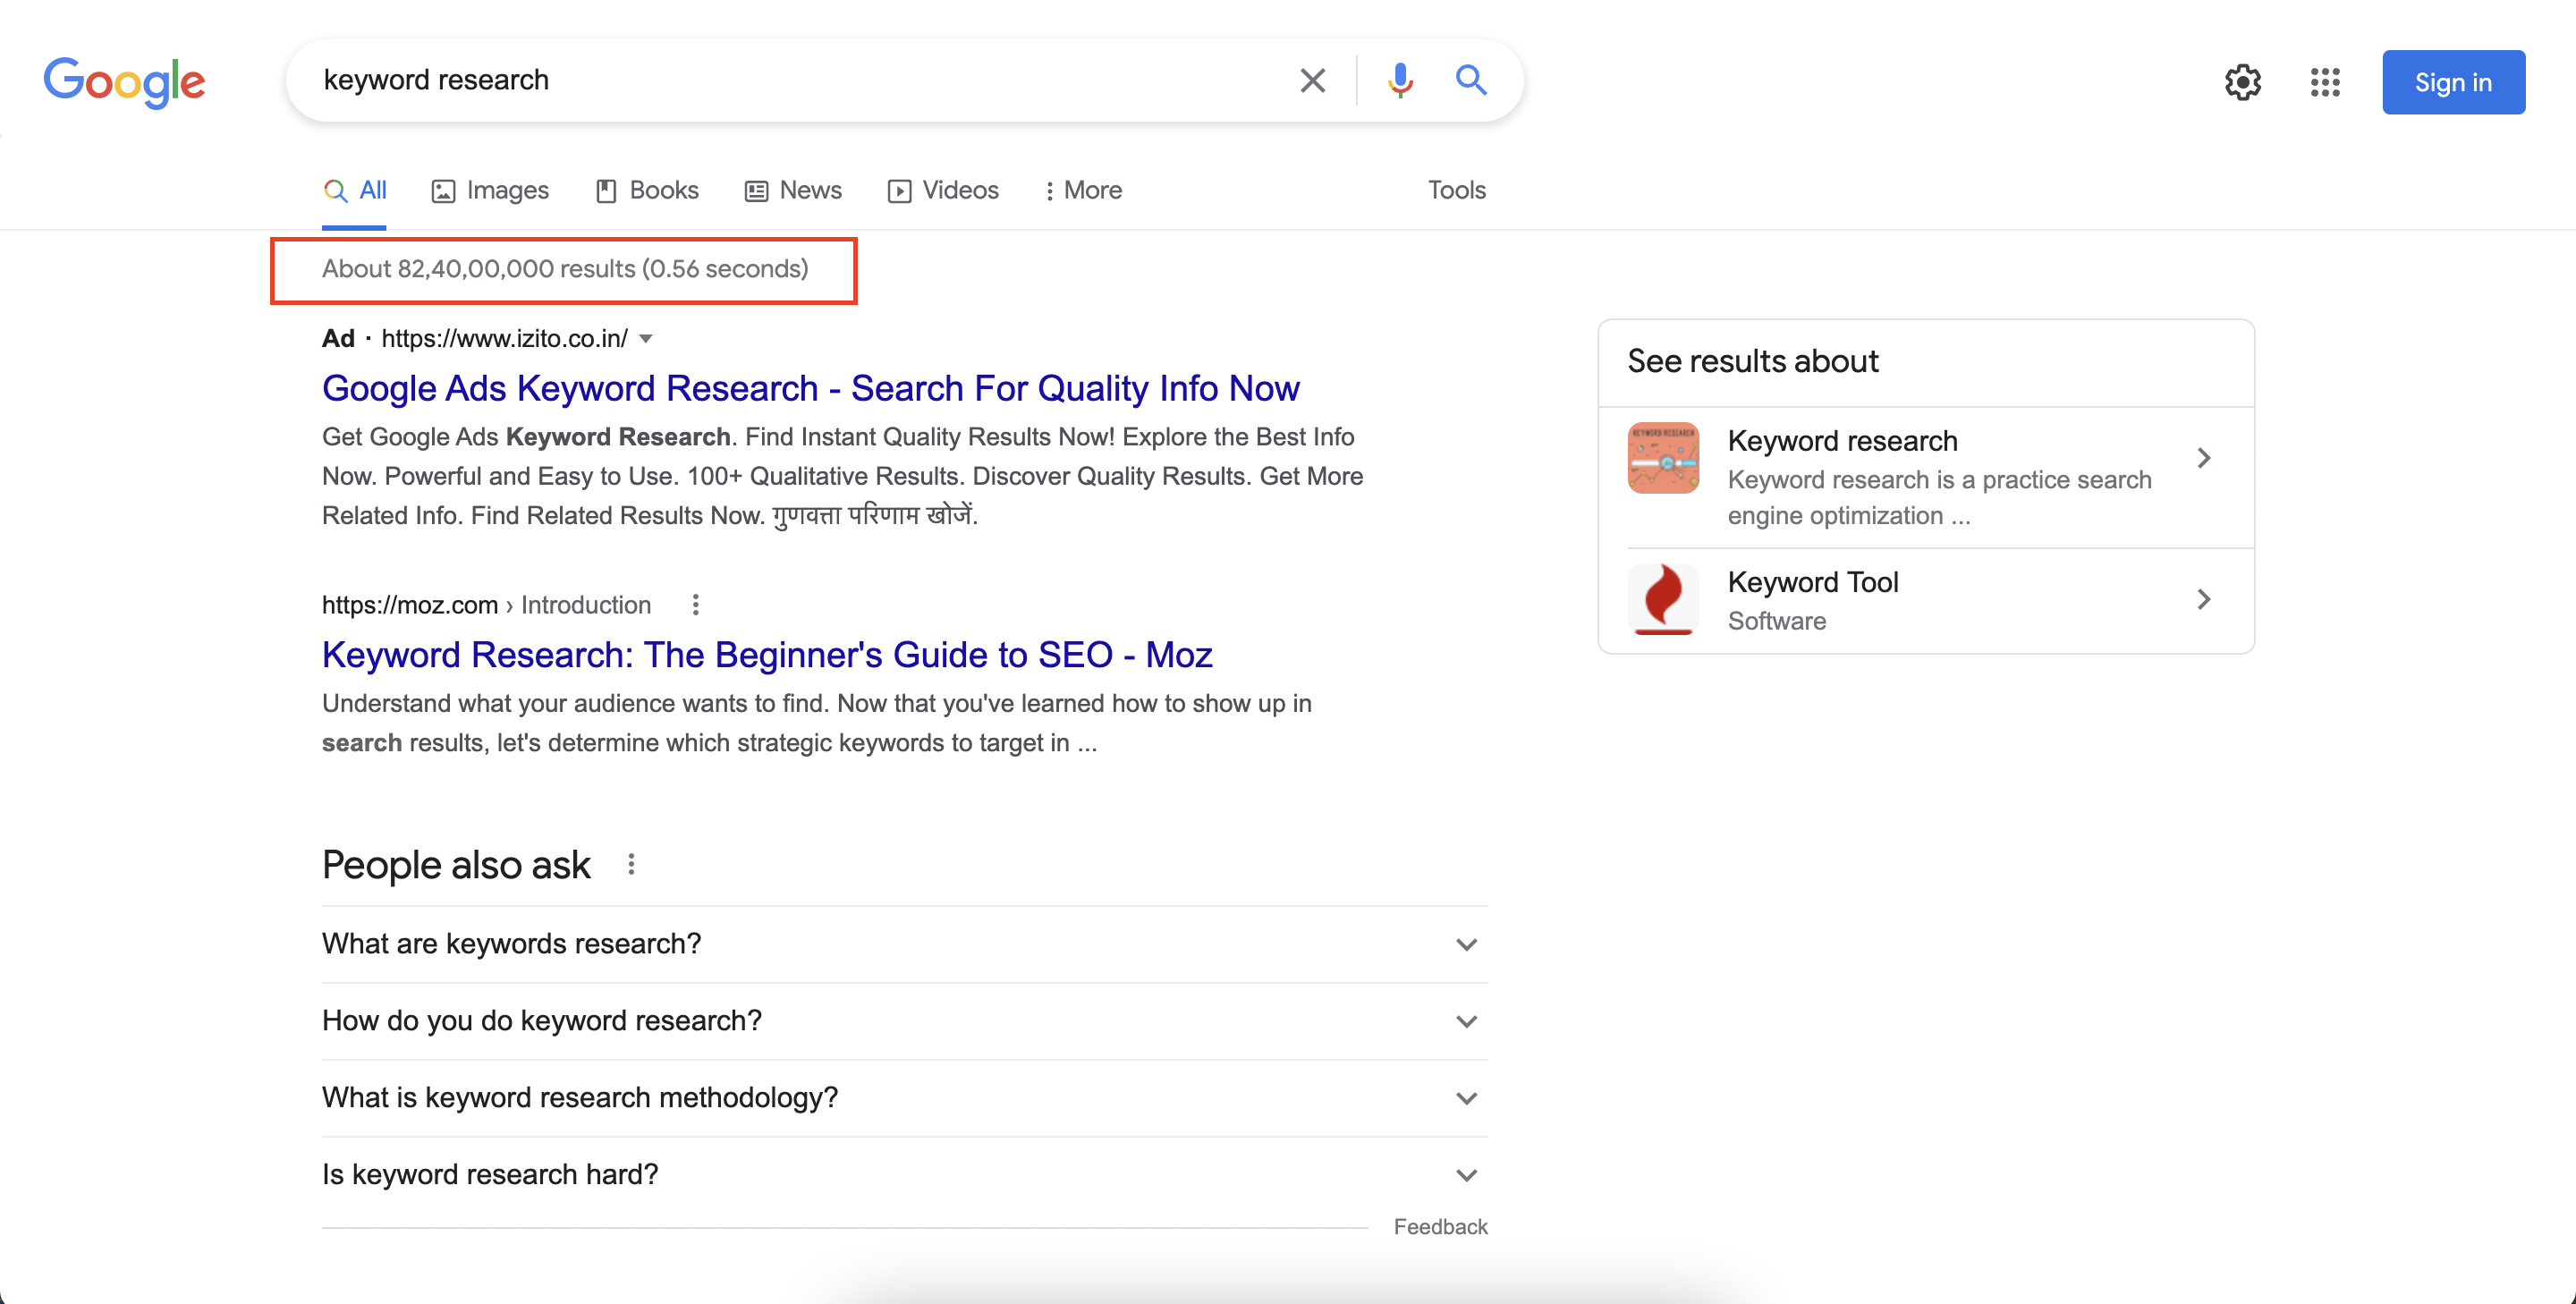
Task: Open Settings gear icon
Action: (x=2242, y=82)
